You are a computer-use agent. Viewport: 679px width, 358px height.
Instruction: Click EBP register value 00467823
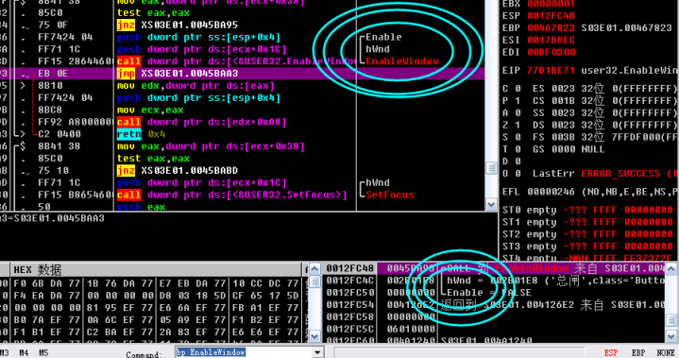click(x=551, y=28)
